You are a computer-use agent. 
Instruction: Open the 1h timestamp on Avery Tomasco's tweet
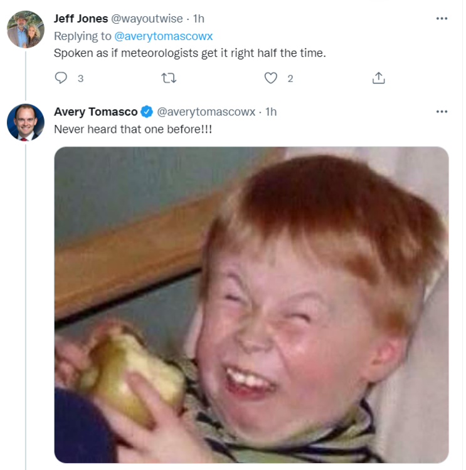(x=271, y=112)
